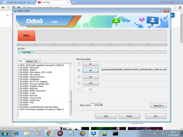Screen dimensions: 183x137
Task: Show hidden tray icons arrow
Action: click(150, 134)
